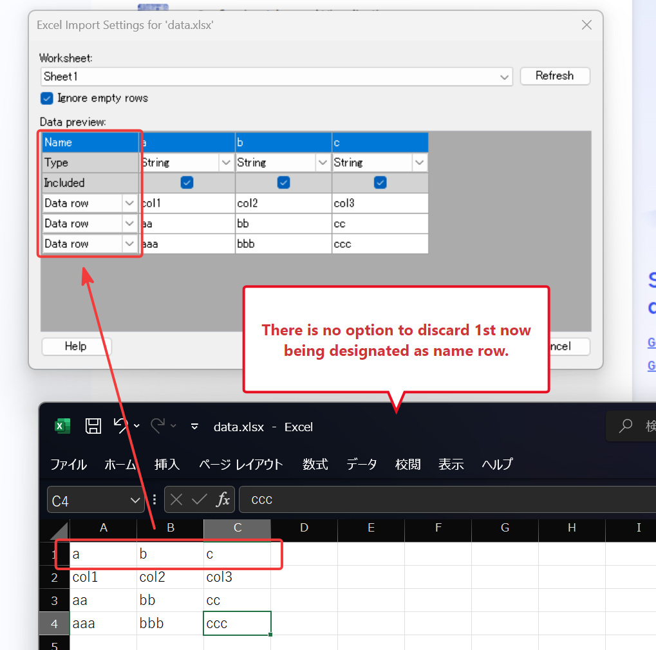Select row 4 header in Excel
This screenshot has height=650, width=656.
click(54, 624)
